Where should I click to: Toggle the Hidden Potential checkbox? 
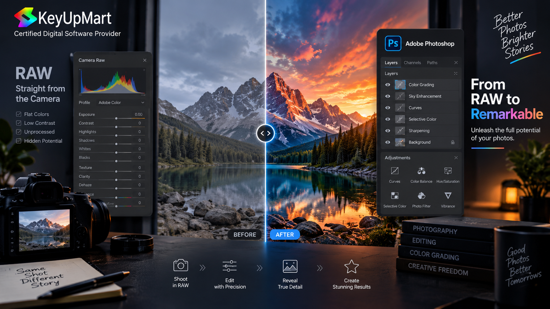[x=19, y=141]
